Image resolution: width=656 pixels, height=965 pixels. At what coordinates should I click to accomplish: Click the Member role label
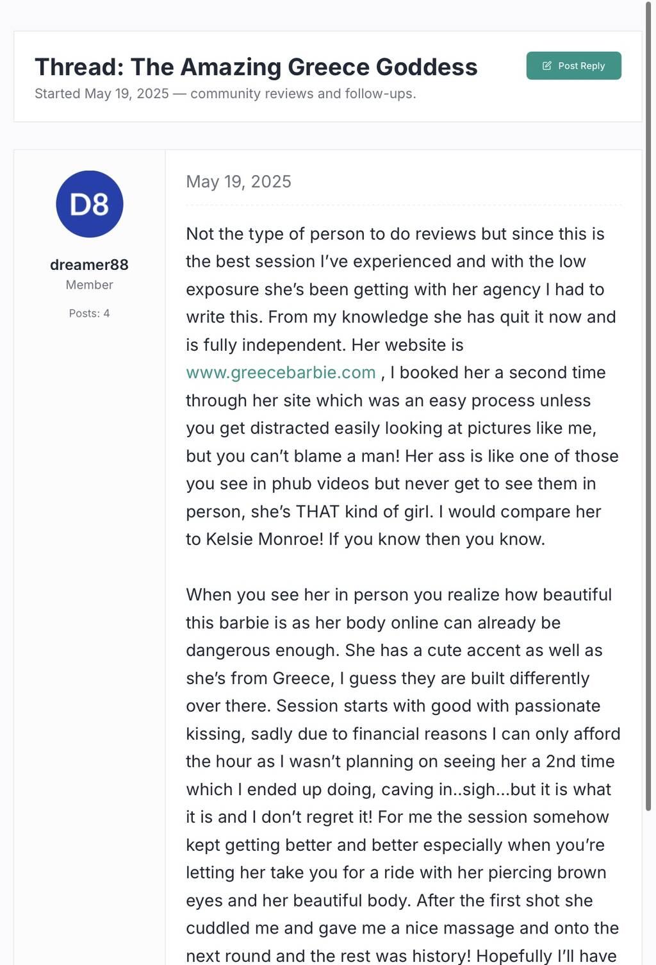tap(89, 285)
